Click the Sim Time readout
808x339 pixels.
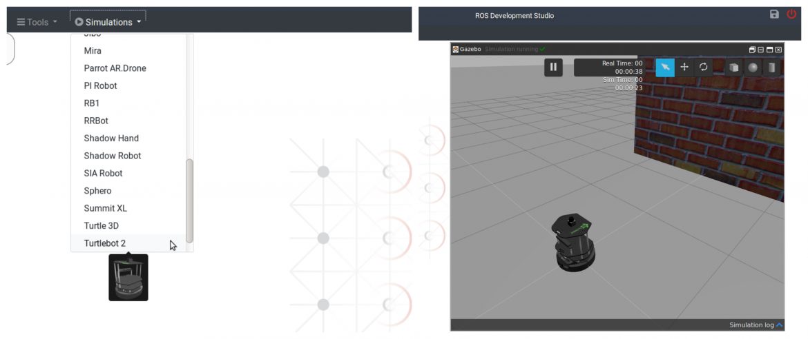coord(622,84)
